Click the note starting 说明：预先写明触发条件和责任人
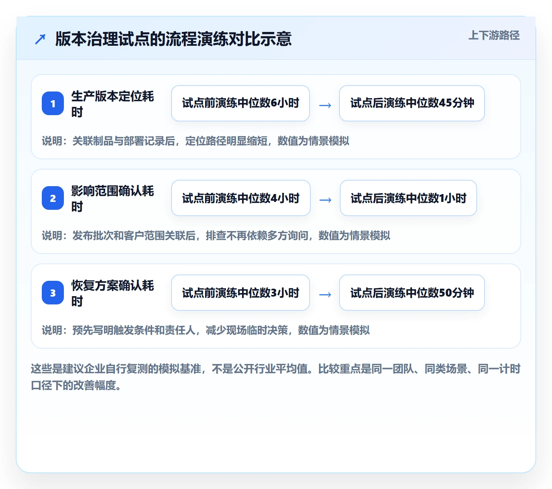 click(x=206, y=330)
